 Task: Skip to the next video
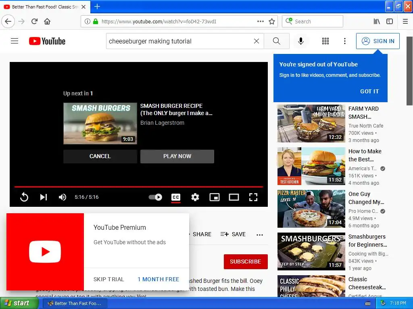click(x=44, y=197)
